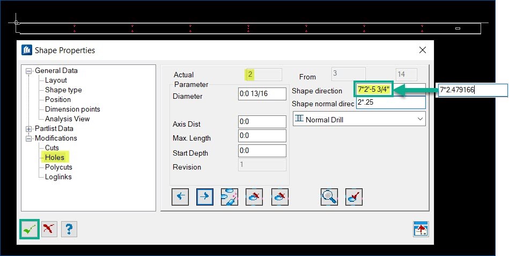Click the small rectangle marker in drawing

[x=458, y=28]
